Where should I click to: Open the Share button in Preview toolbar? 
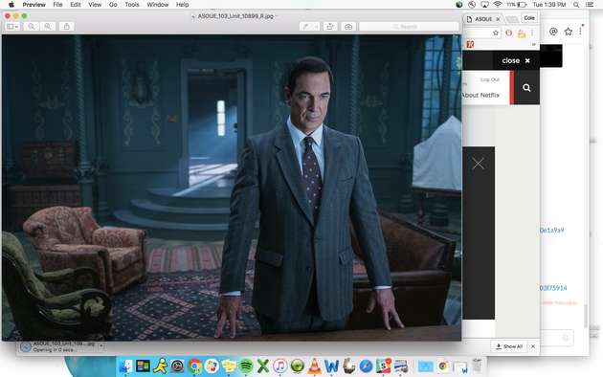(67, 27)
